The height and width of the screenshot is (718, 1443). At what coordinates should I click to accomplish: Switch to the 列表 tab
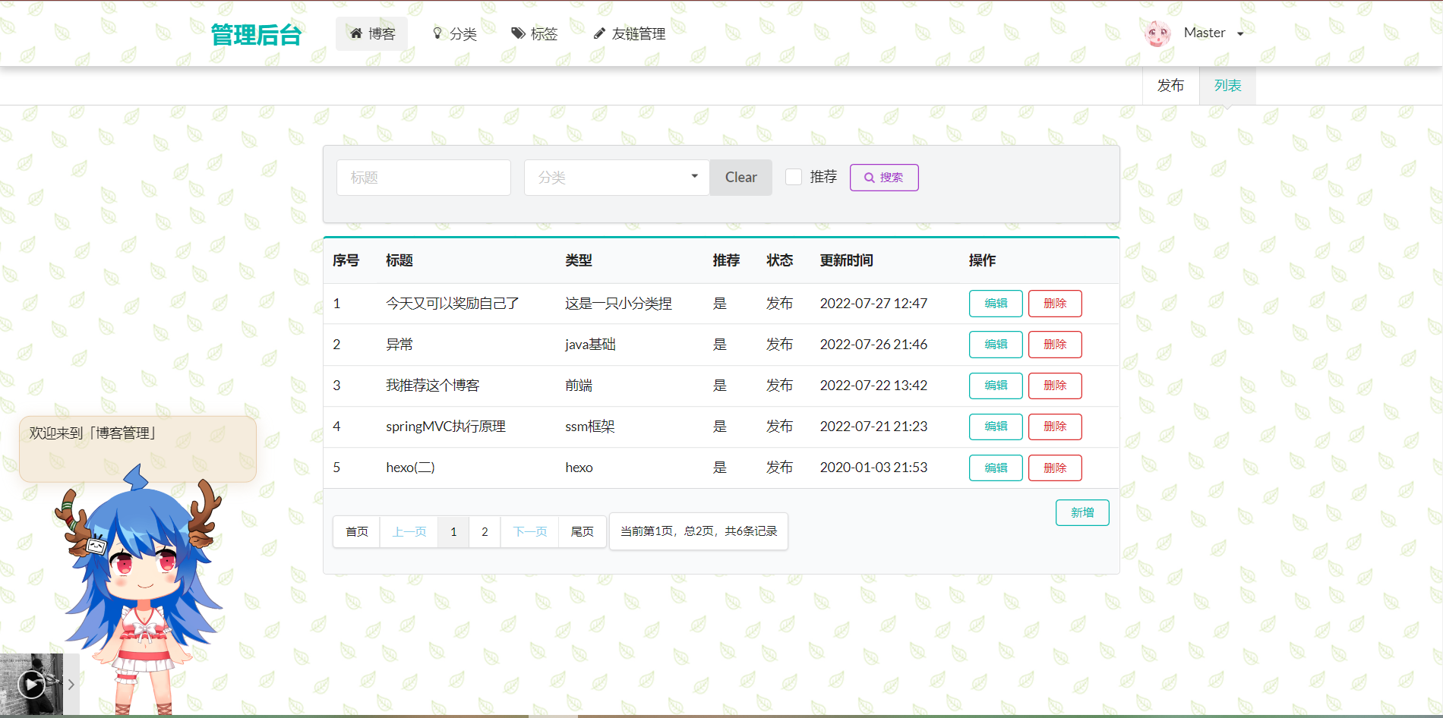1227,86
